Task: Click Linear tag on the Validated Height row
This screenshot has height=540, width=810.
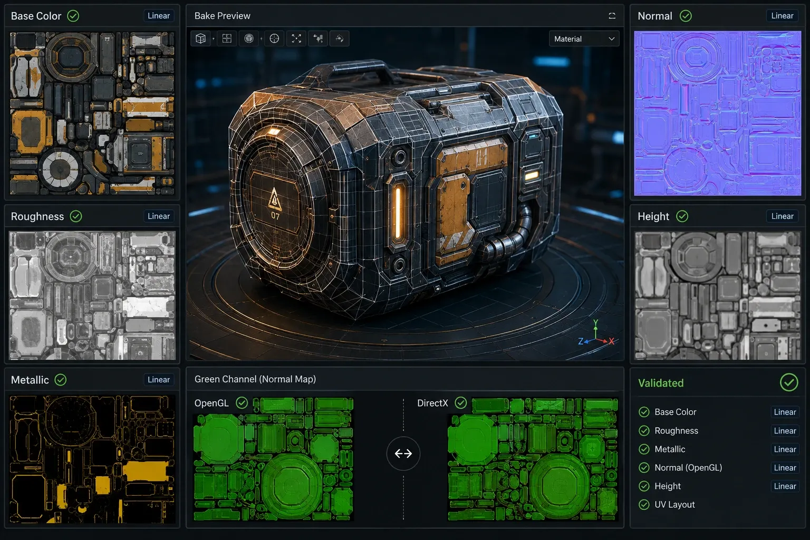Action: click(785, 486)
